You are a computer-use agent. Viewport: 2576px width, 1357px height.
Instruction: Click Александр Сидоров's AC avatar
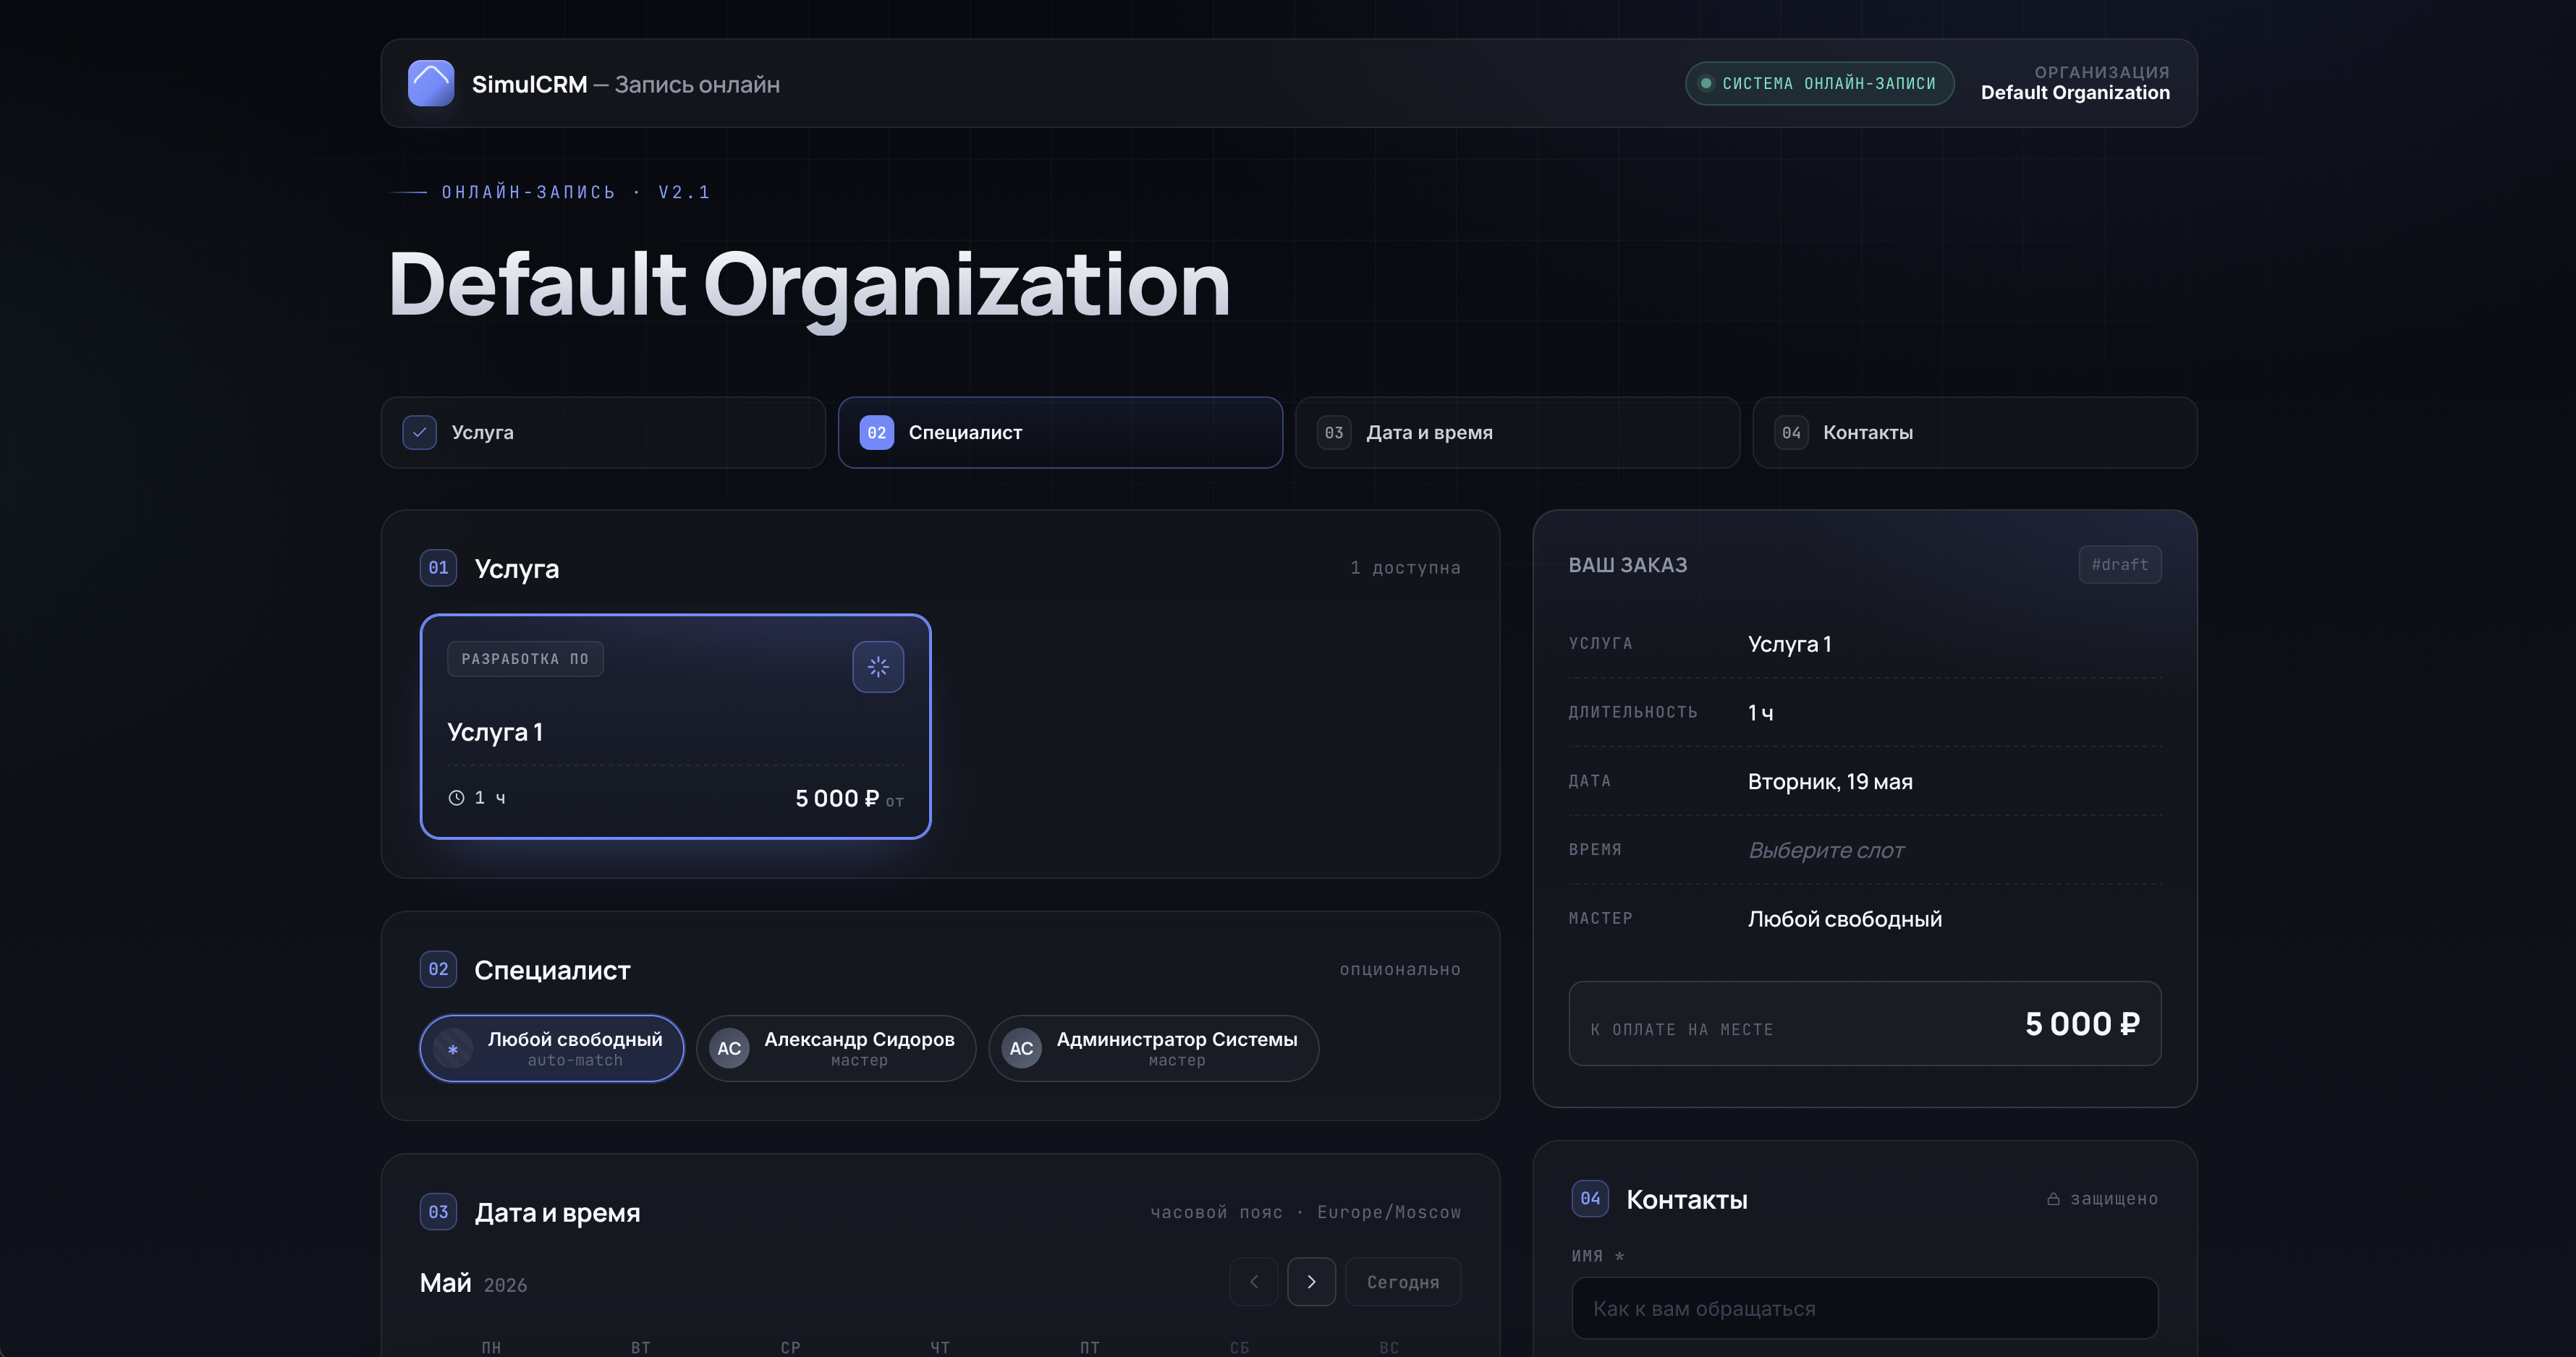coord(729,1048)
